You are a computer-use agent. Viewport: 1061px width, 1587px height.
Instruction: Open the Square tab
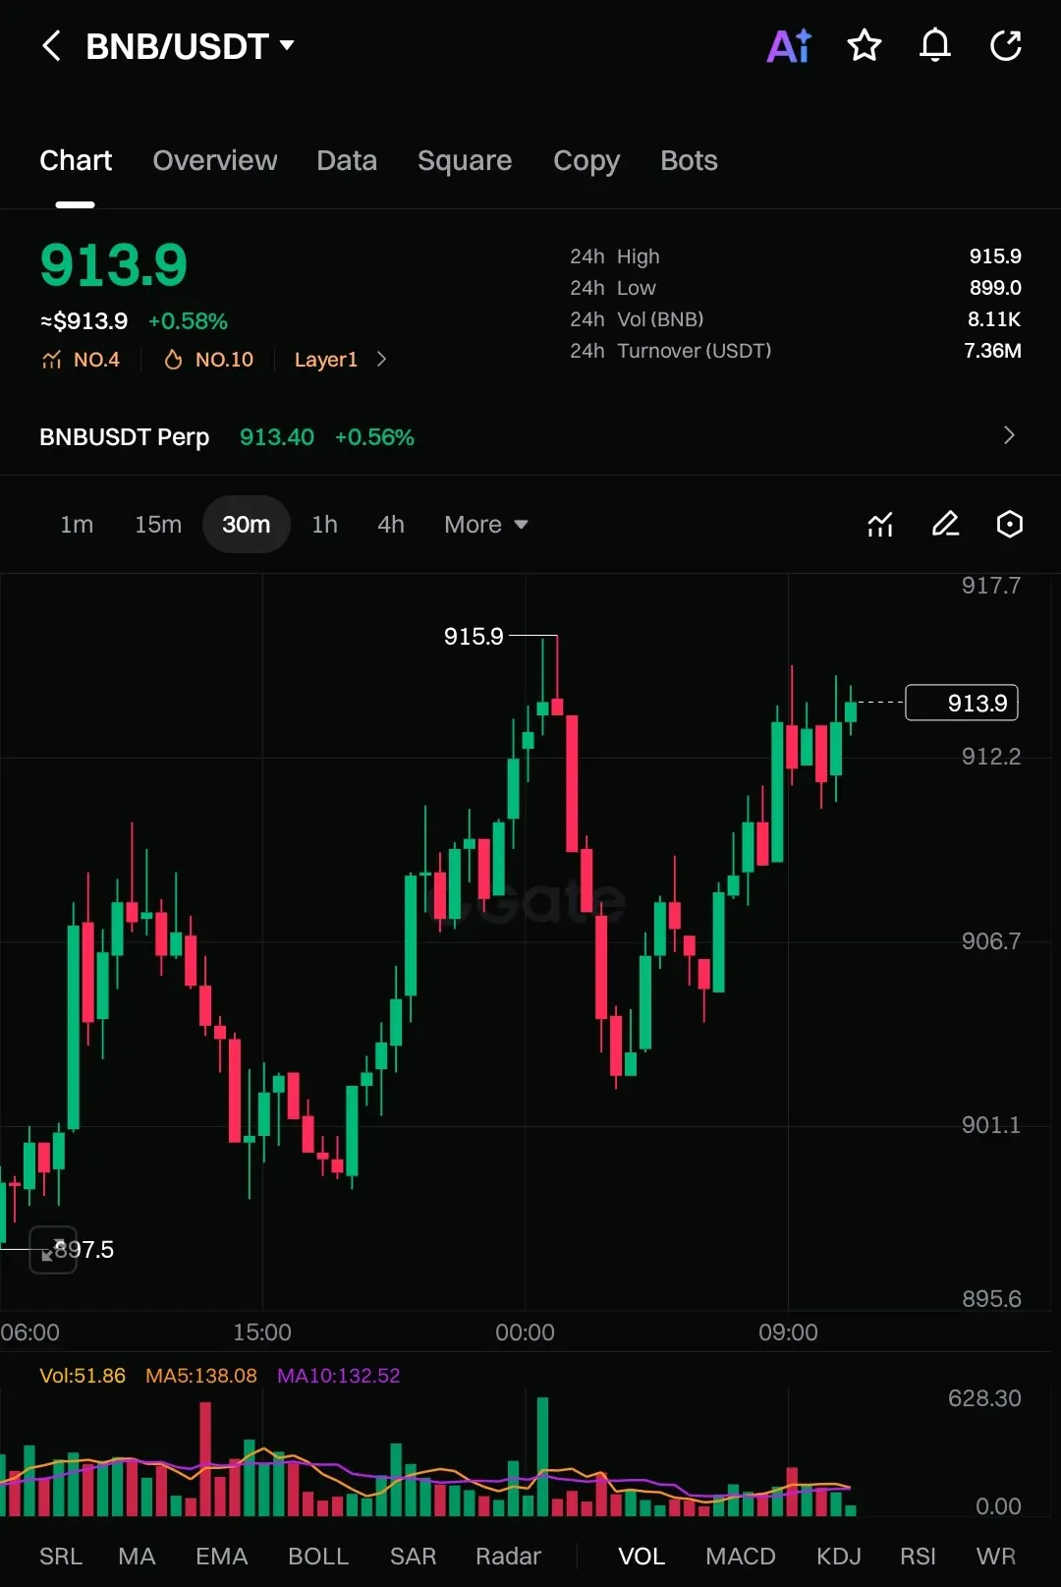[465, 160]
